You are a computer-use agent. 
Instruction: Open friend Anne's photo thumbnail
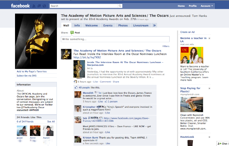(35, 131)
